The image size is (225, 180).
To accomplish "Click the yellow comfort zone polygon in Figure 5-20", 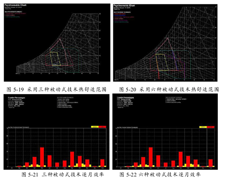I will point(162,62).
